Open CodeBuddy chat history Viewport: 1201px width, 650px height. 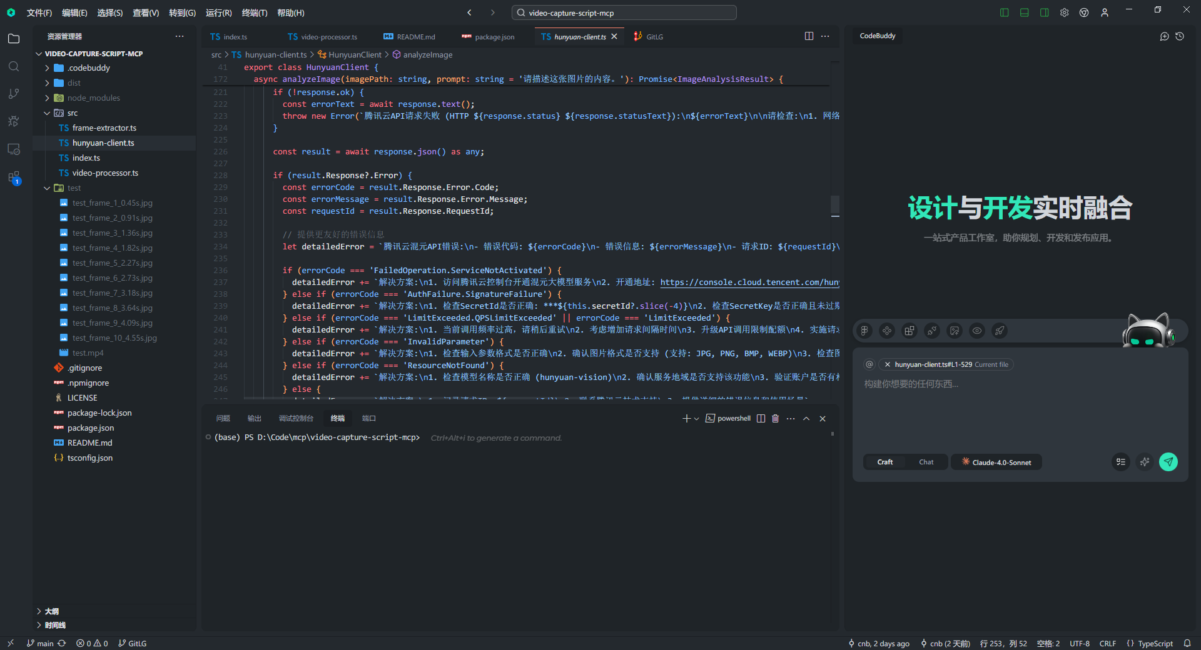pos(1180,36)
